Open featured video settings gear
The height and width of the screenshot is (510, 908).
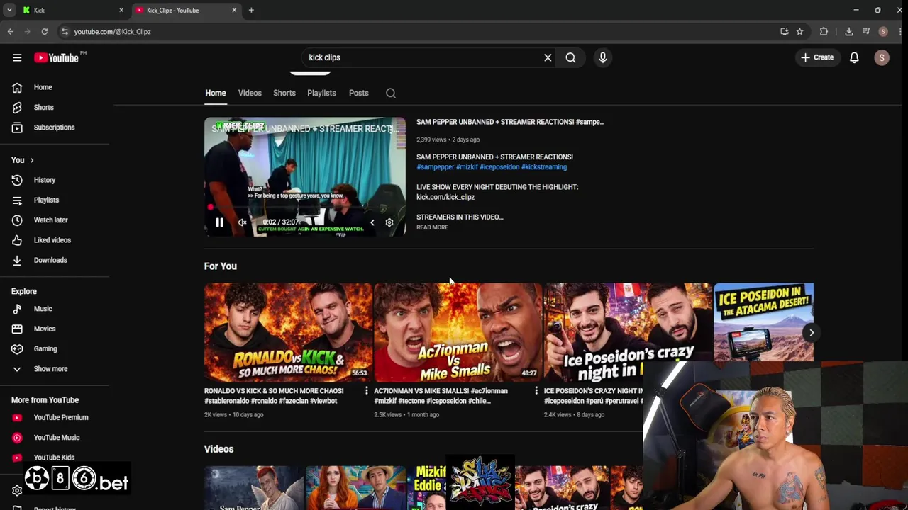pyautogui.click(x=389, y=222)
